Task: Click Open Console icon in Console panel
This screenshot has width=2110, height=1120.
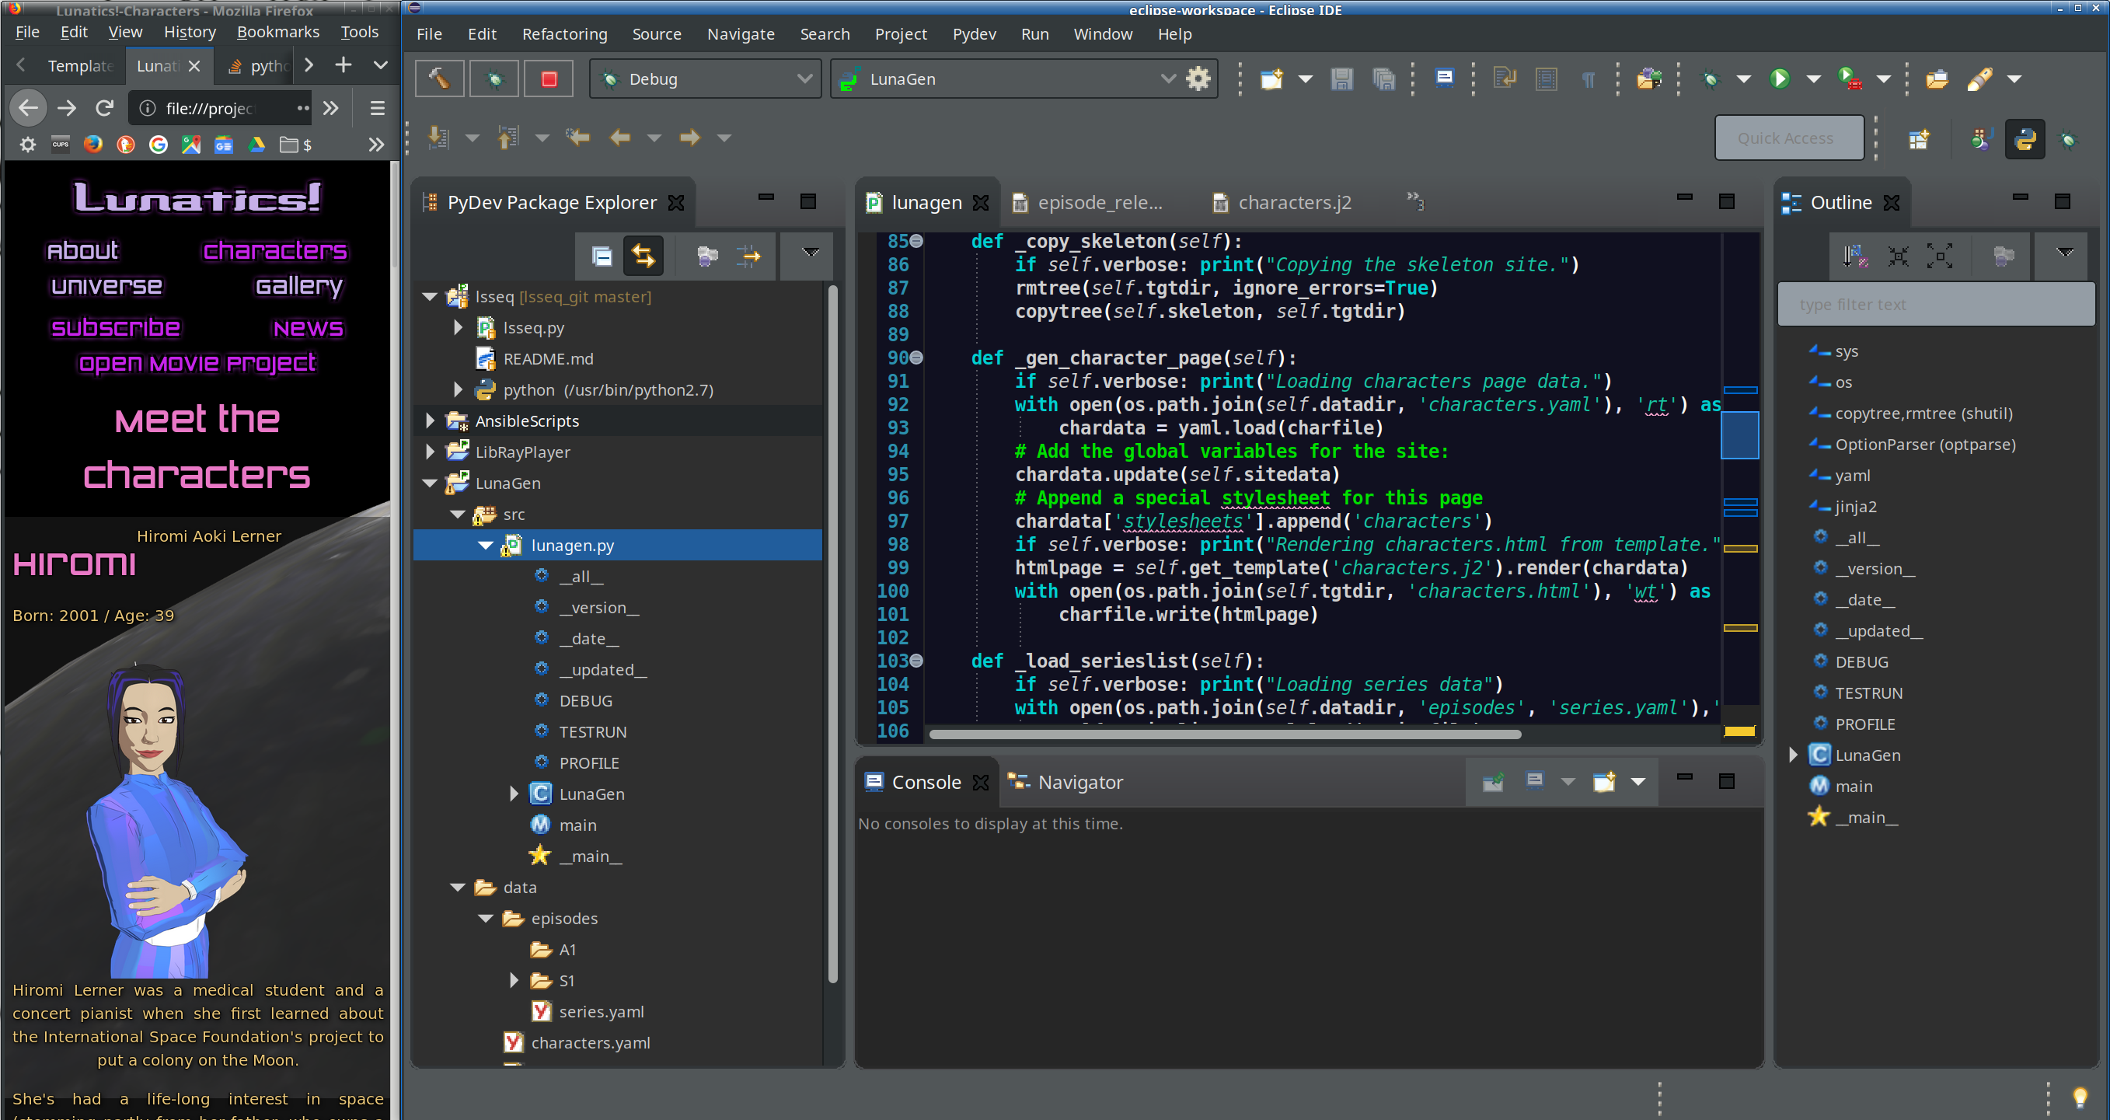Action: tap(1604, 782)
